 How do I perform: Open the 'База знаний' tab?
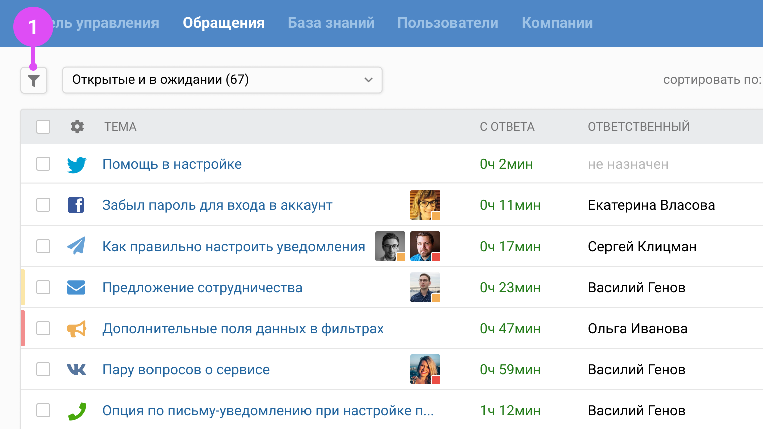331,23
